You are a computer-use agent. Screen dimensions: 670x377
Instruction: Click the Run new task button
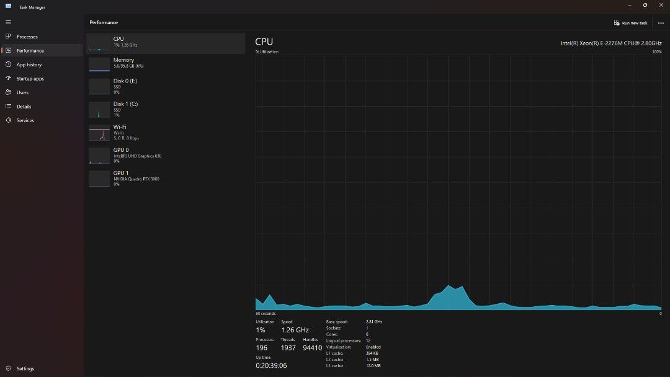[x=630, y=23]
